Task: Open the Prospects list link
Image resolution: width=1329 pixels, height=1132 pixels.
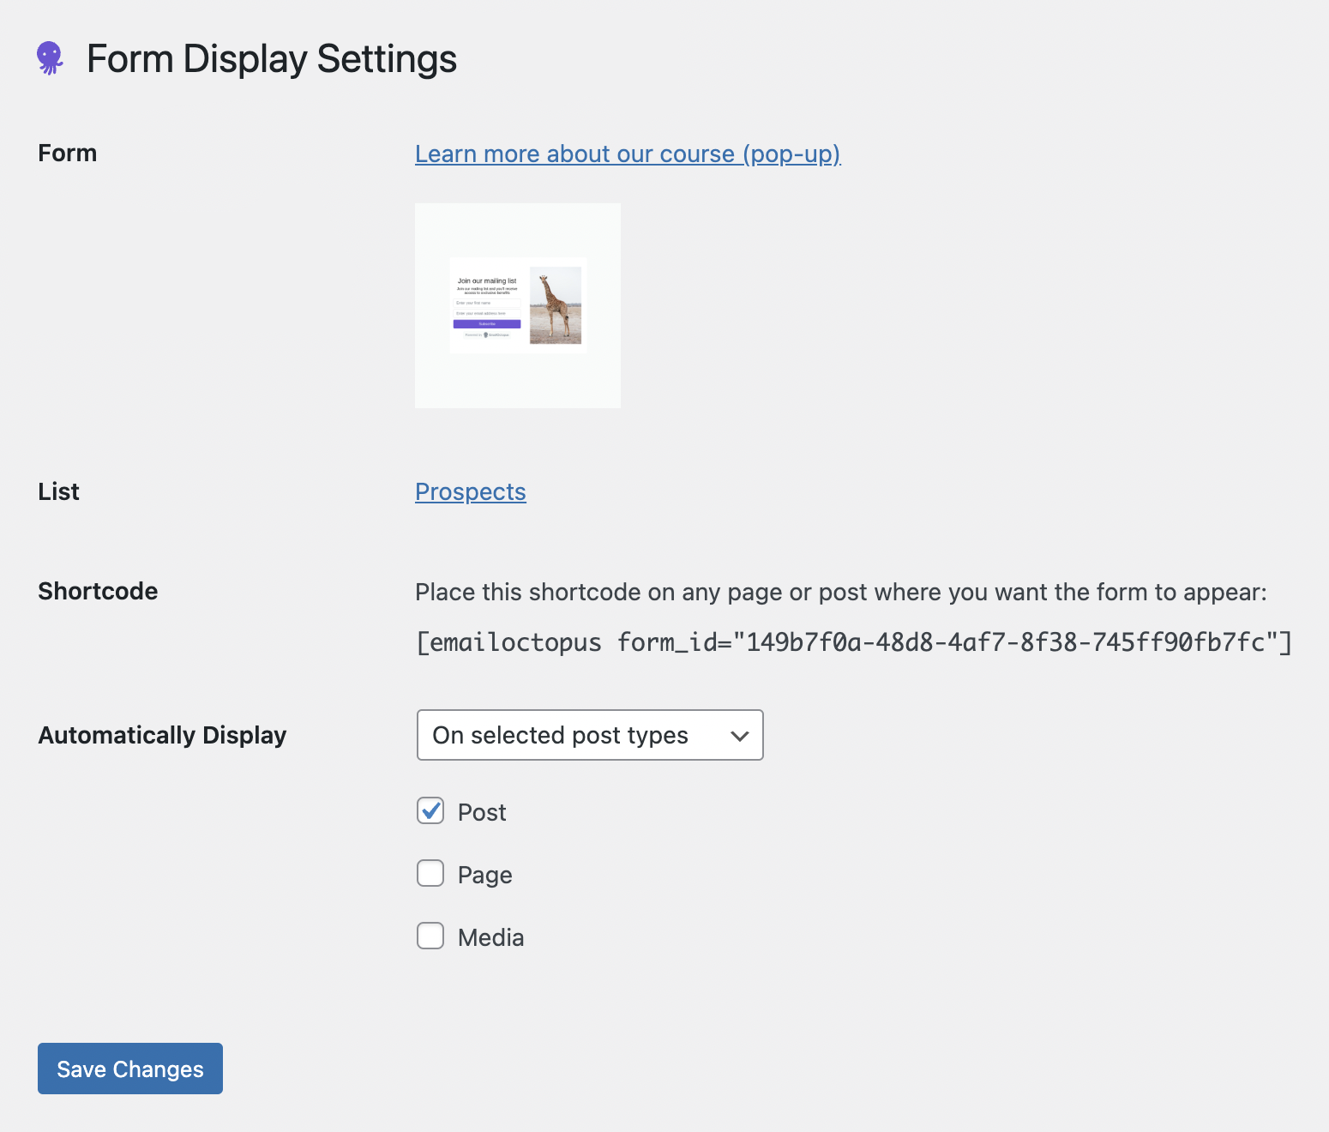Action: pyautogui.click(x=470, y=492)
